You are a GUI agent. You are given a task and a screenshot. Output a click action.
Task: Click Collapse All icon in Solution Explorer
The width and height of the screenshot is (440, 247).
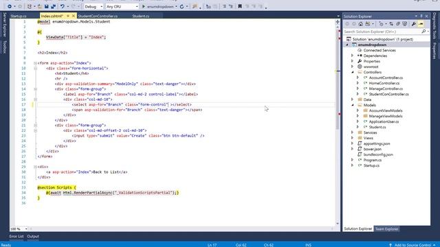coord(398,24)
